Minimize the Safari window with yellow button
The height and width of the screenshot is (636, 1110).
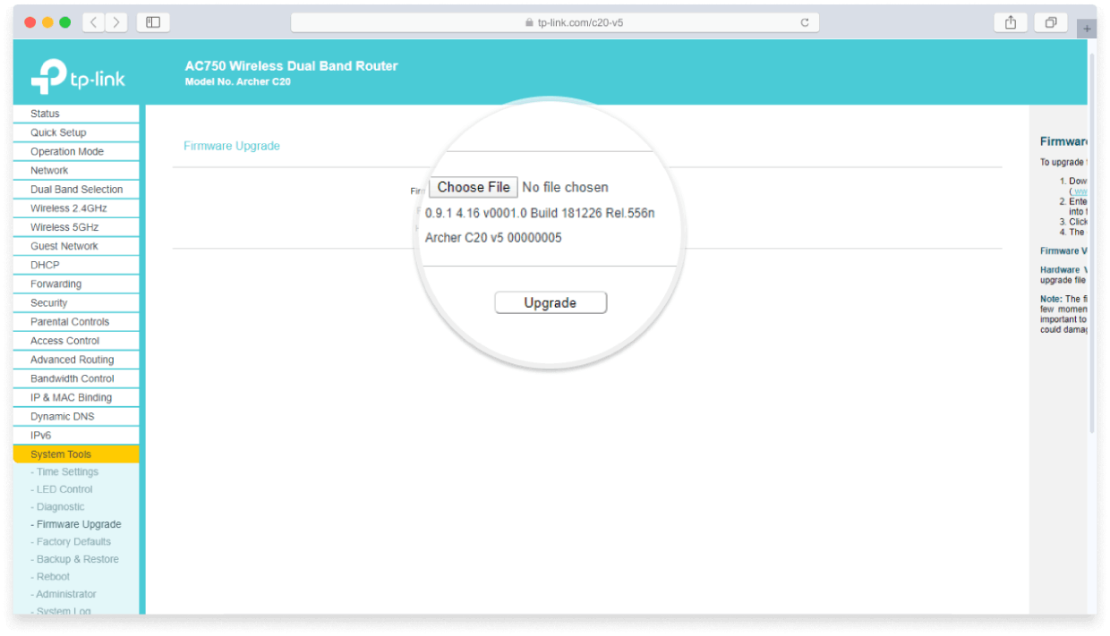47,22
